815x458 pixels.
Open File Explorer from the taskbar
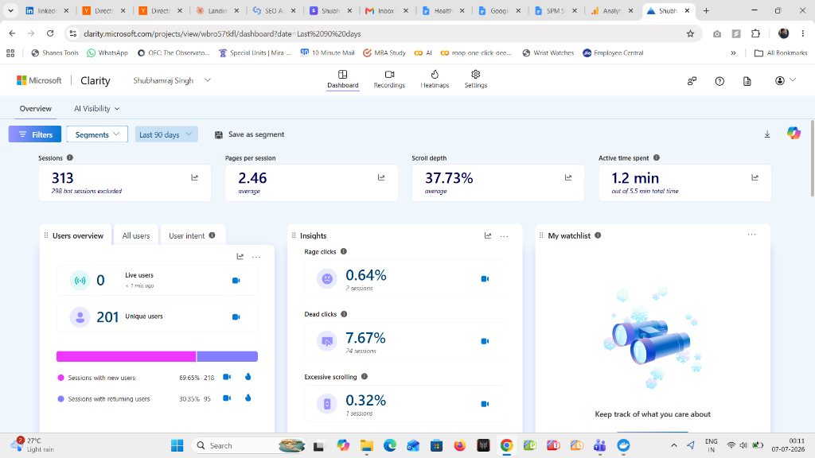tap(366, 445)
